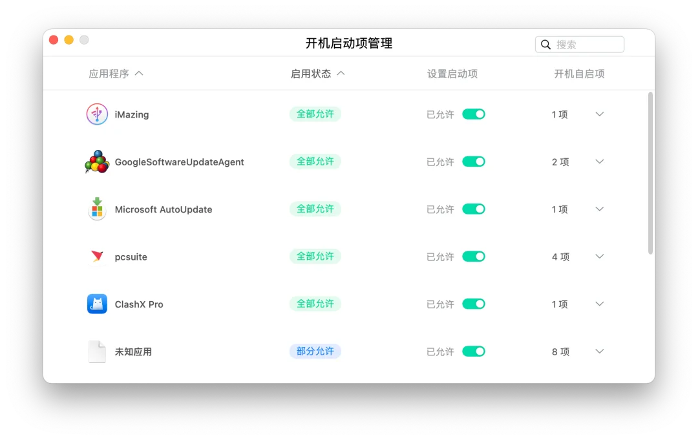
Task: Click the 部分允许 badge for 未知应用
Action: [x=315, y=351]
